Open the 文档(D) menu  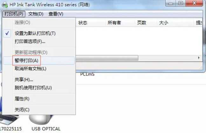(x=36, y=14)
